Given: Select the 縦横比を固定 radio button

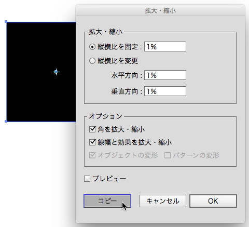Looking at the screenshot, I should (92, 47).
